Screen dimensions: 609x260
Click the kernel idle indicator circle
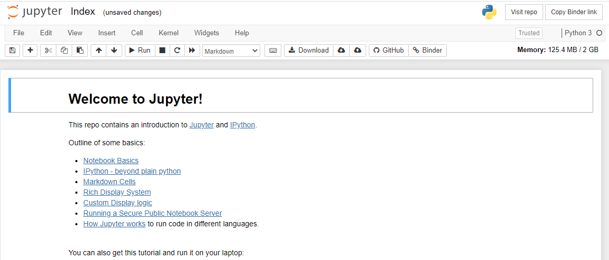(599, 33)
